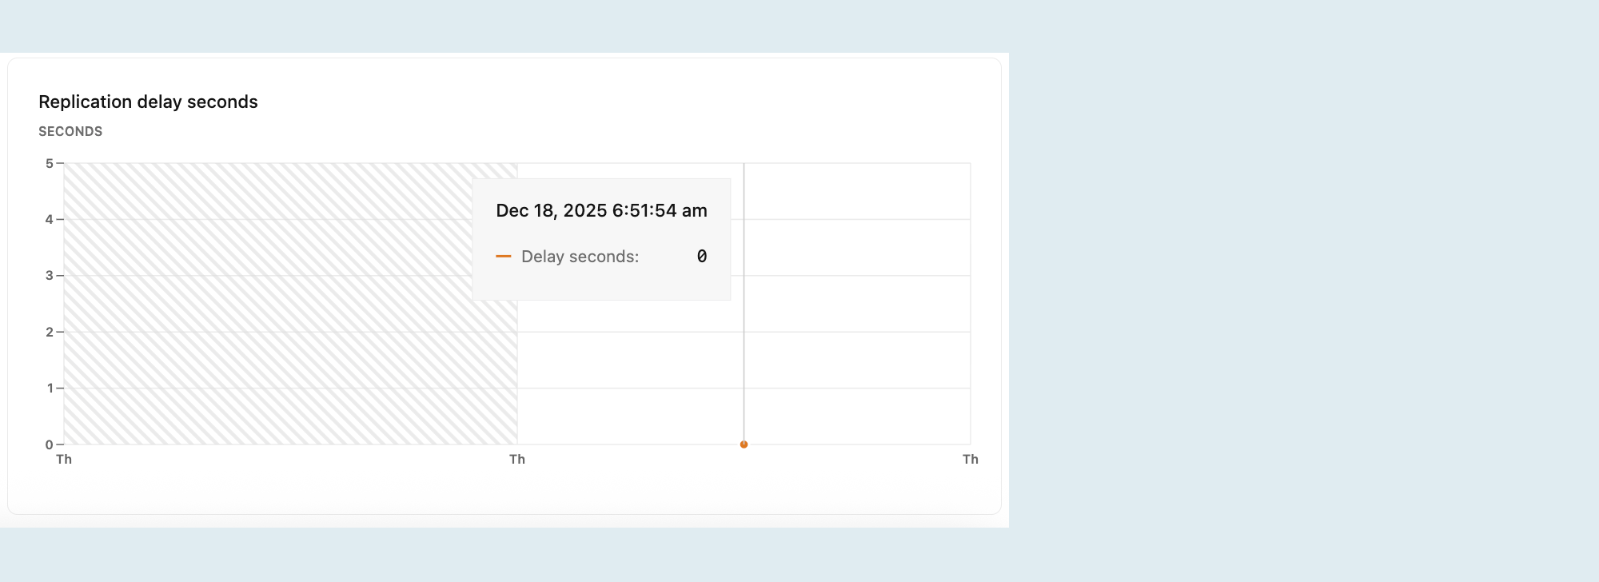Click the leftmost Th x-axis label
1599x582 pixels.
[x=64, y=459]
